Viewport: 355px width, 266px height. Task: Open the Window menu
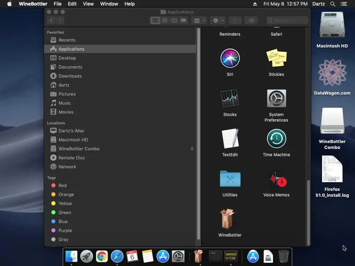pos(109,4)
